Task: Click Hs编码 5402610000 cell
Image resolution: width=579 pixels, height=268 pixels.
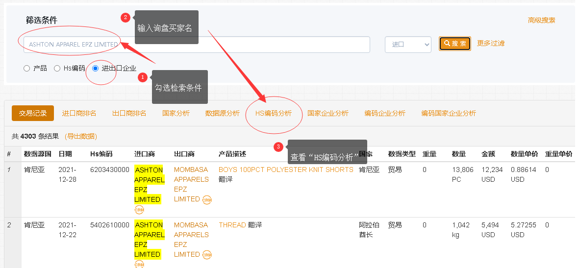Action: 110,225
